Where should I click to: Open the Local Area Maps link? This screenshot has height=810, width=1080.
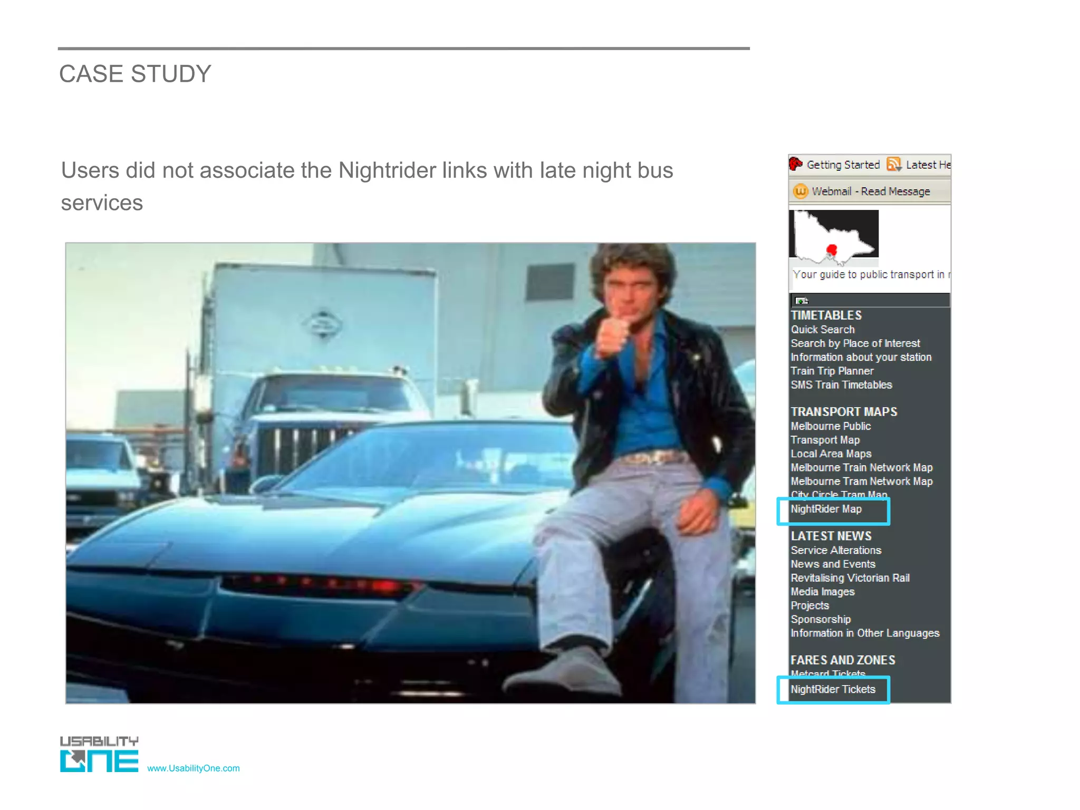click(831, 454)
